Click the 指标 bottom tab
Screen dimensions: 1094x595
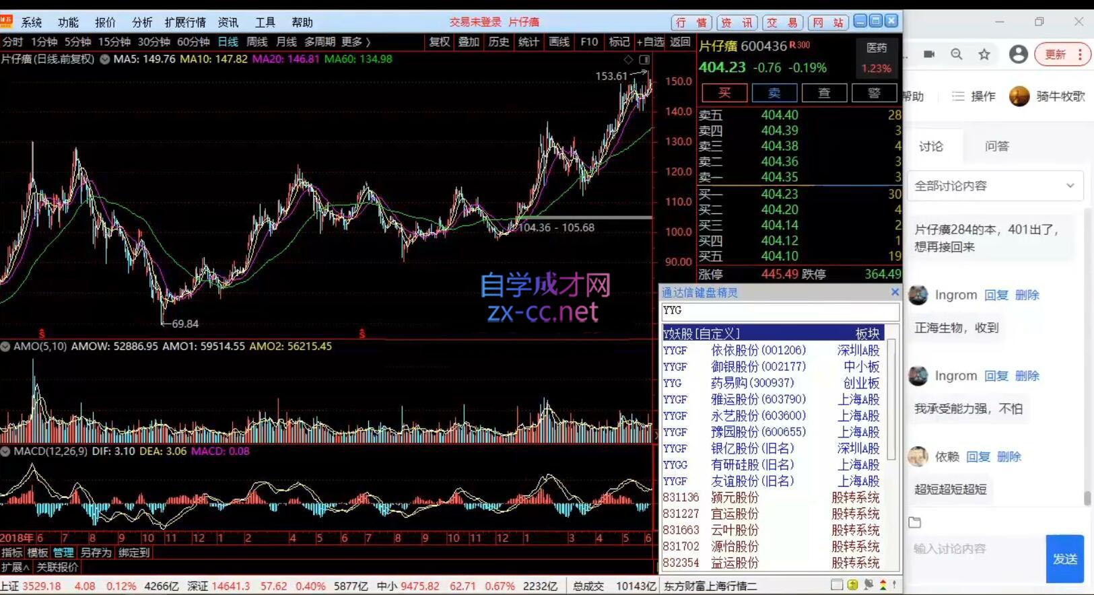pyautogui.click(x=12, y=553)
